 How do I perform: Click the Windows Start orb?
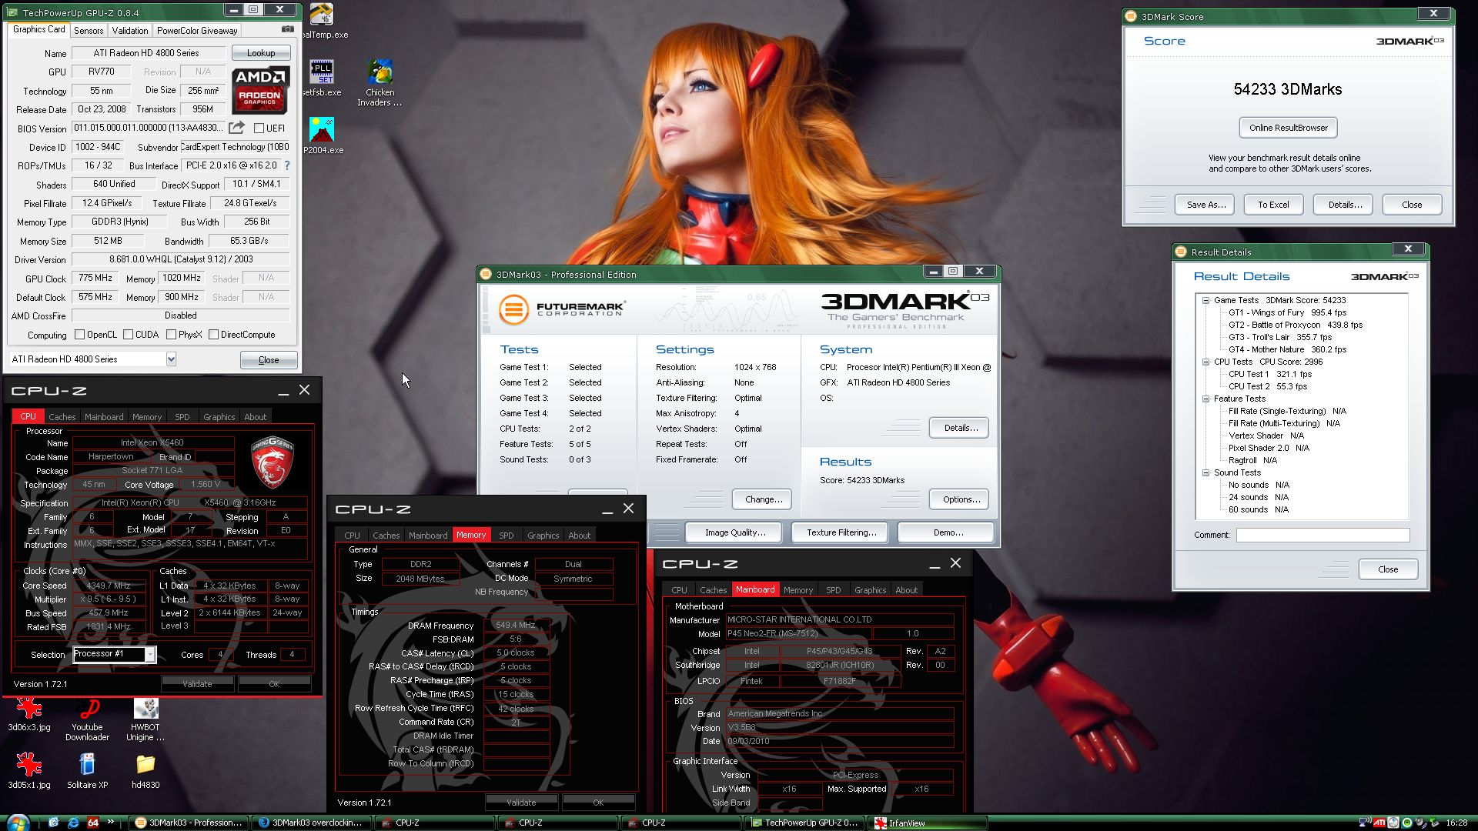[x=18, y=822]
